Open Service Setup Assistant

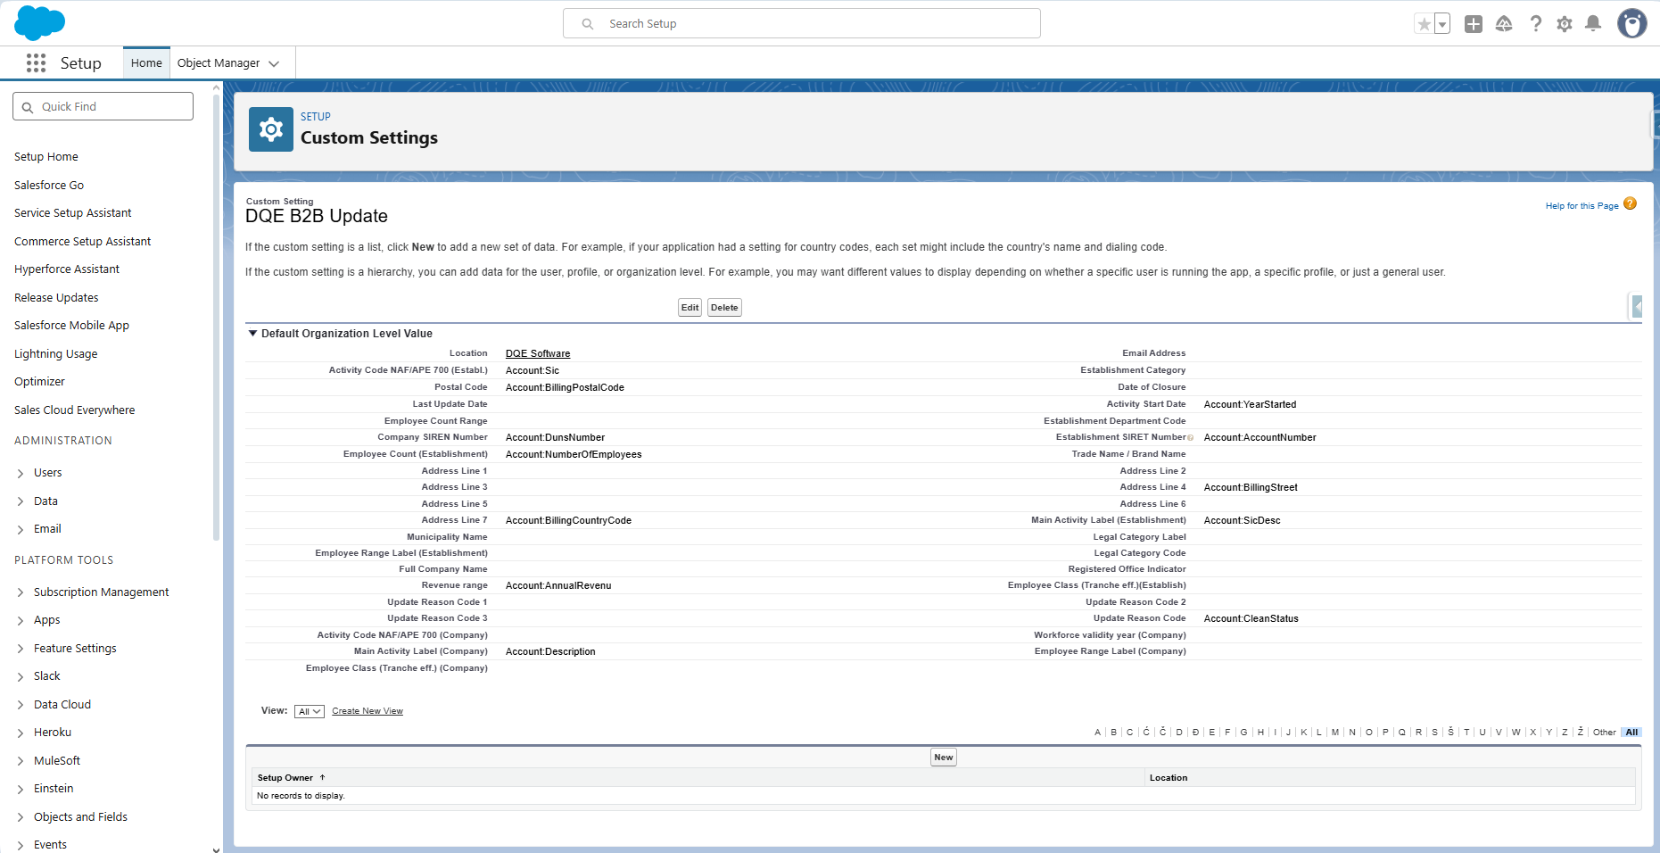tap(73, 213)
